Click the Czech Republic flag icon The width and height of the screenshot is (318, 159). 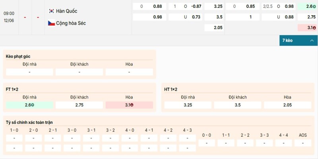point(51,23)
